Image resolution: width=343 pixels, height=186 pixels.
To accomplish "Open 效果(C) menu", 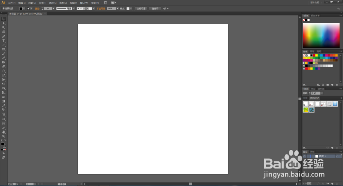I will pyautogui.click(x=63, y=3).
